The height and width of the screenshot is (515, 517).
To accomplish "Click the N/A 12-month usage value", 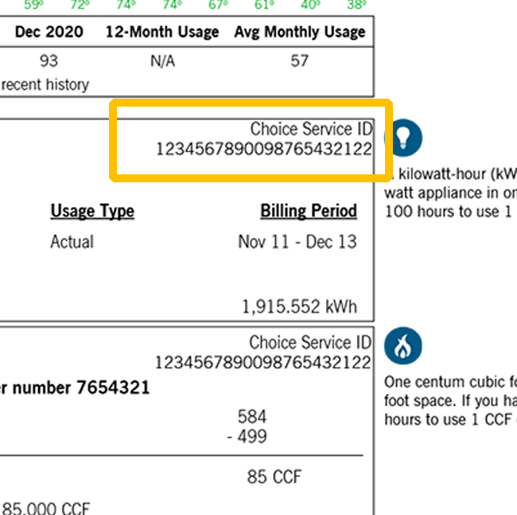I will click(x=162, y=60).
